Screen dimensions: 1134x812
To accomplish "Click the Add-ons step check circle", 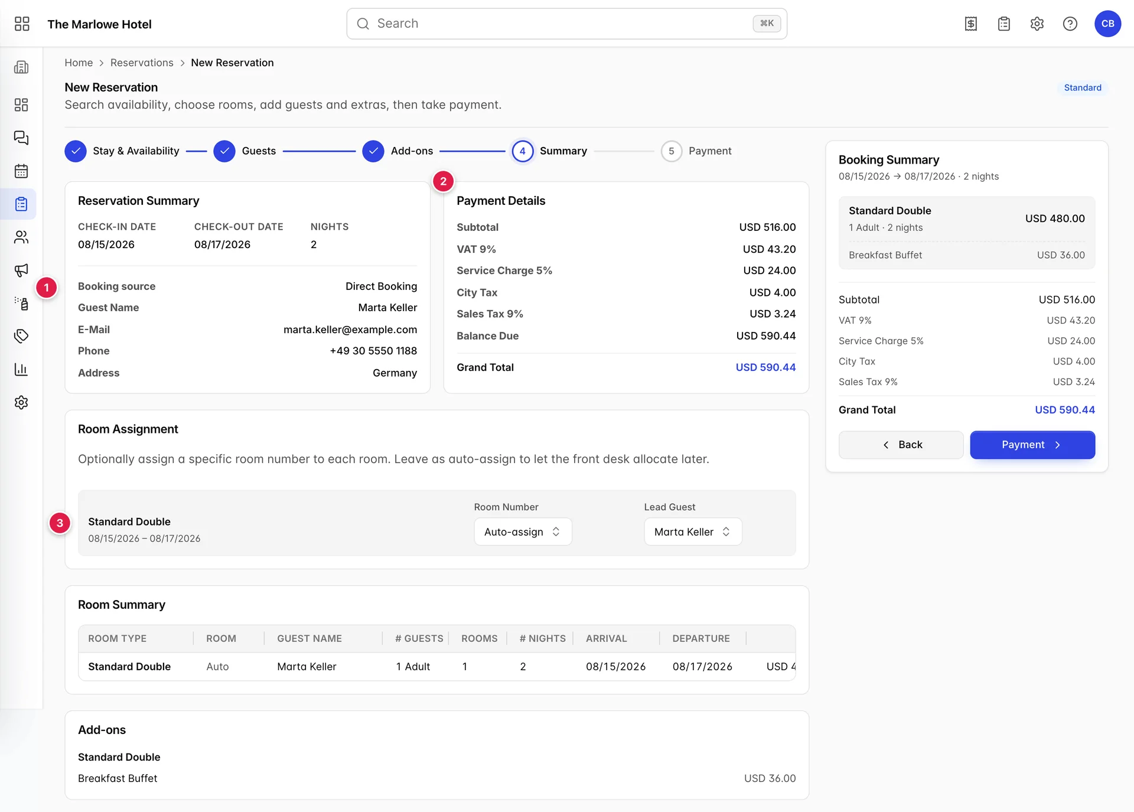I will pos(373,151).
